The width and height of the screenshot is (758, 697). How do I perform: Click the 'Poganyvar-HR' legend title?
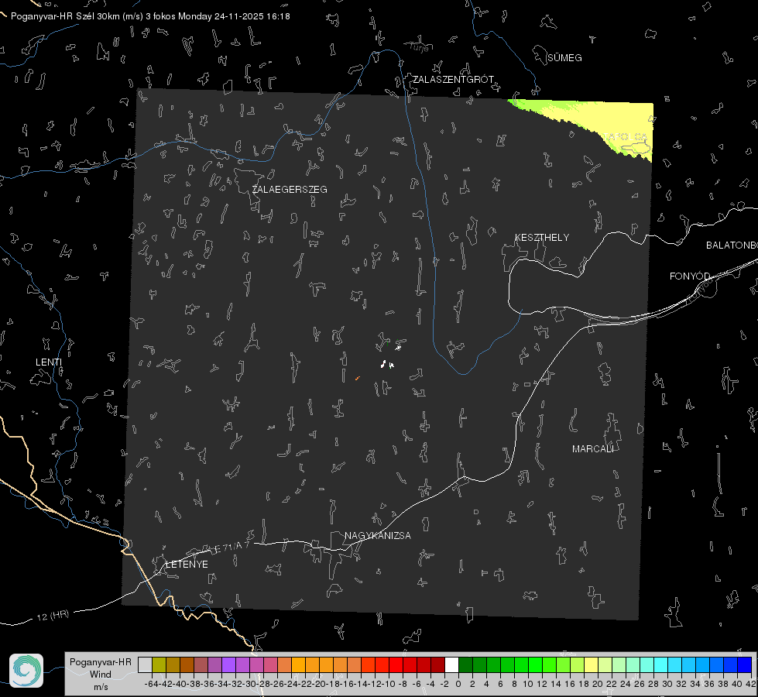[101, 662]
